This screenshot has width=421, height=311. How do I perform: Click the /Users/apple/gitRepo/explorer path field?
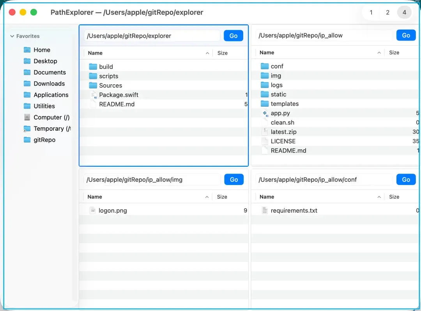pos(152,36)
